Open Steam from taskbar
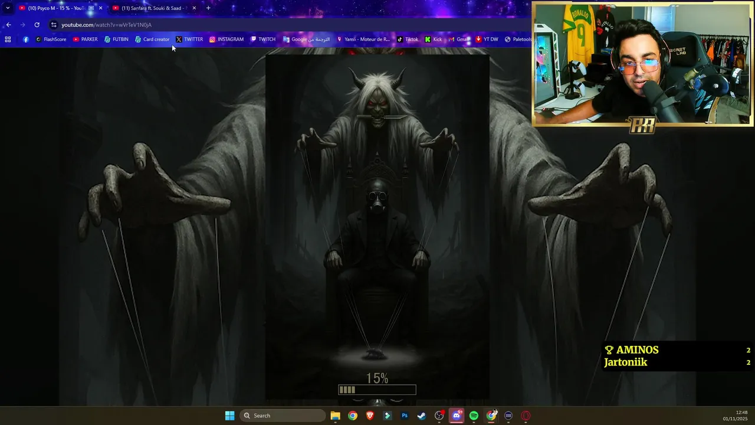755x425 pixels. (x=422, y=416)
